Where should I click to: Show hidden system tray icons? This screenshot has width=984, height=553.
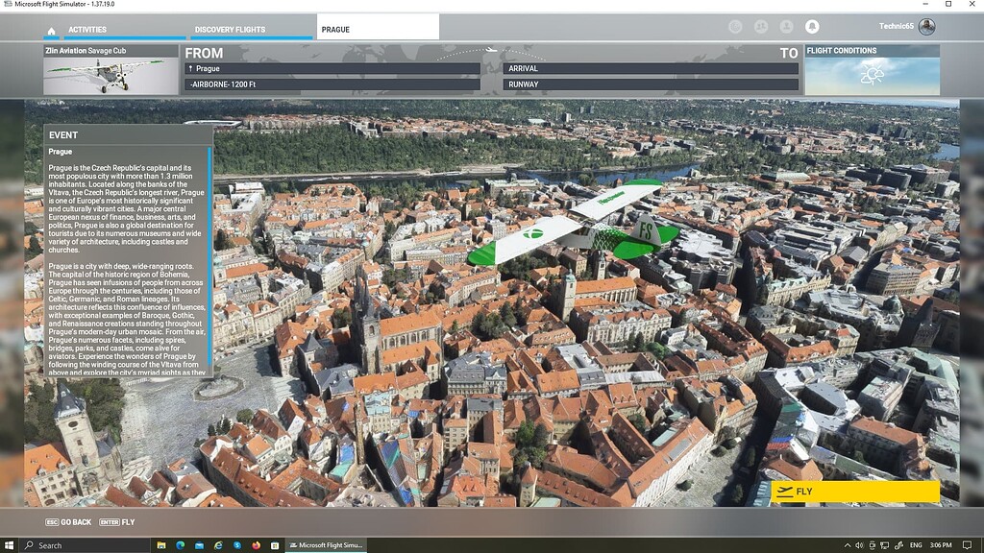(x=848, y=545)
